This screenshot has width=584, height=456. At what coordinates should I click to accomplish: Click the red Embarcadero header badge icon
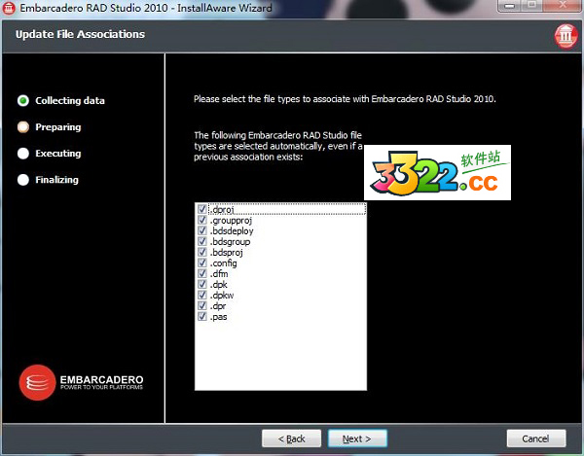[566, 36]
